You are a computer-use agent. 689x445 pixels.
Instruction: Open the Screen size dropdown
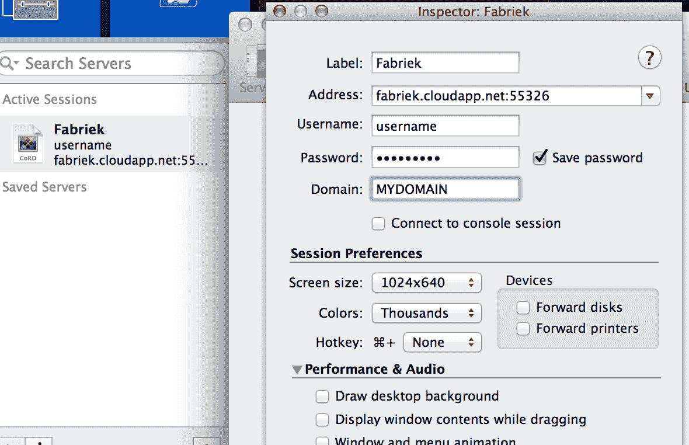(x=426, y=283)
